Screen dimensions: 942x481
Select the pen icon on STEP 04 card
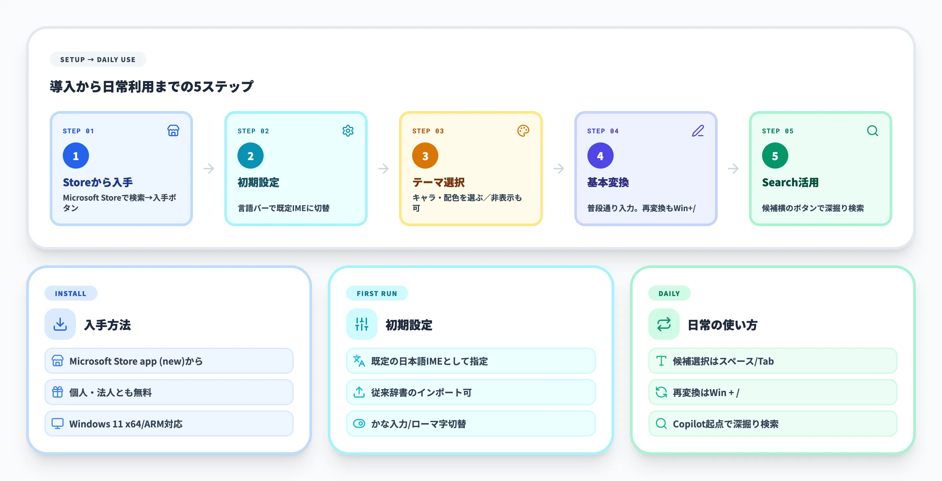click(x=698, y=130)
